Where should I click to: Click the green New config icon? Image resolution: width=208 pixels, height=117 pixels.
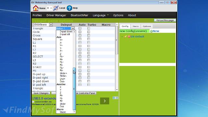[x=151, y=31]
